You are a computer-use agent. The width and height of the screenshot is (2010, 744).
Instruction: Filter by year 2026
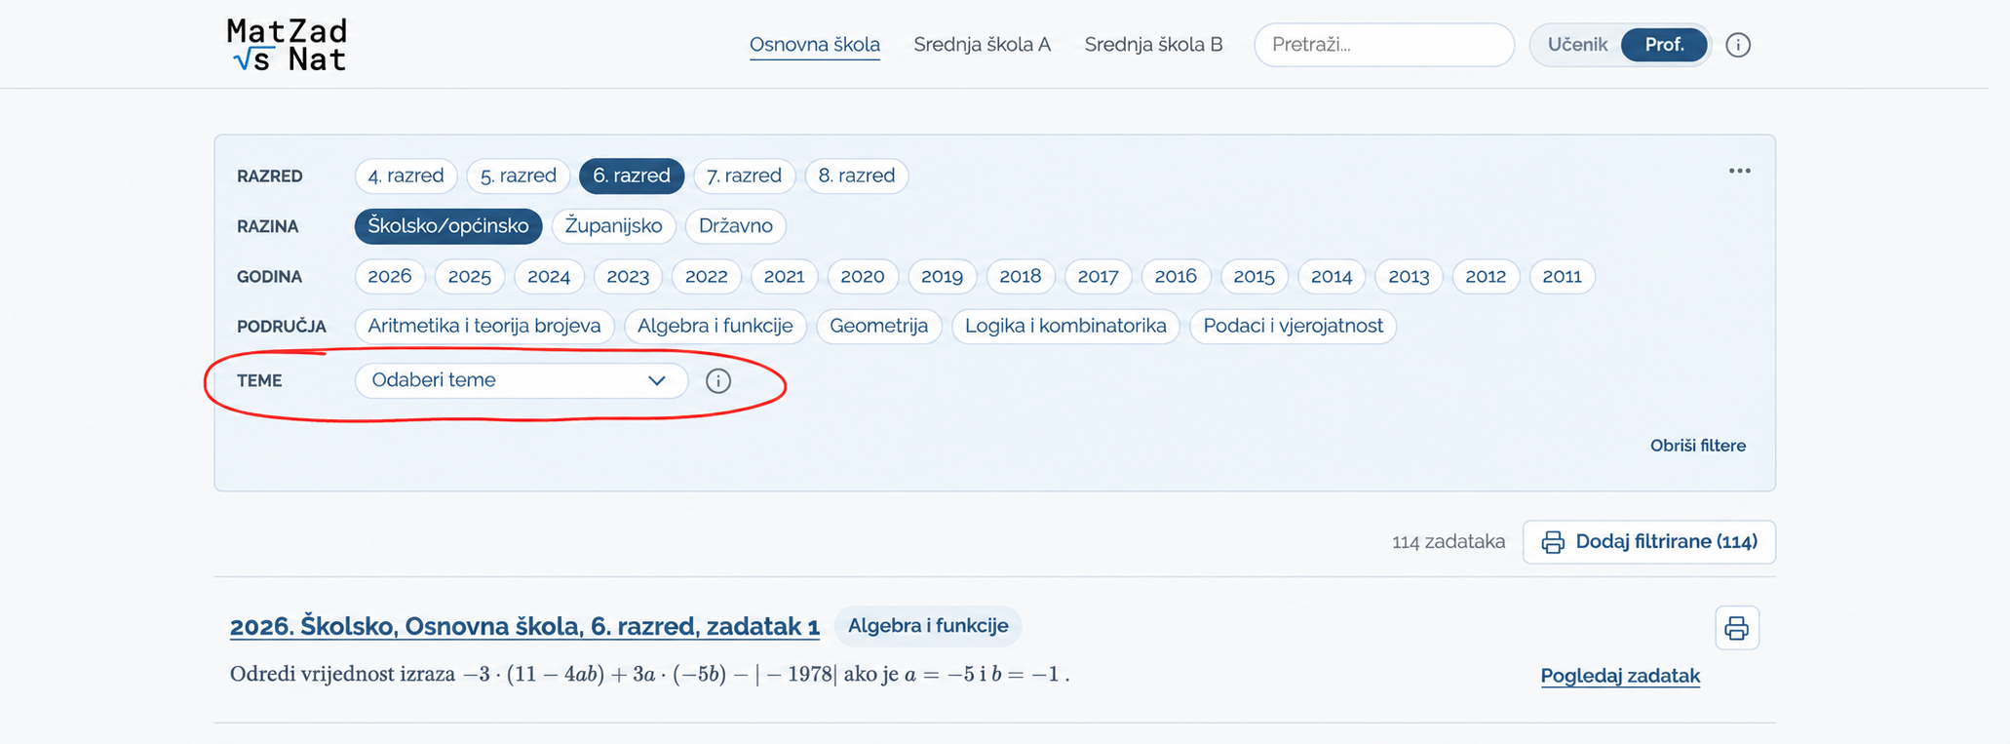coord(390,276)
